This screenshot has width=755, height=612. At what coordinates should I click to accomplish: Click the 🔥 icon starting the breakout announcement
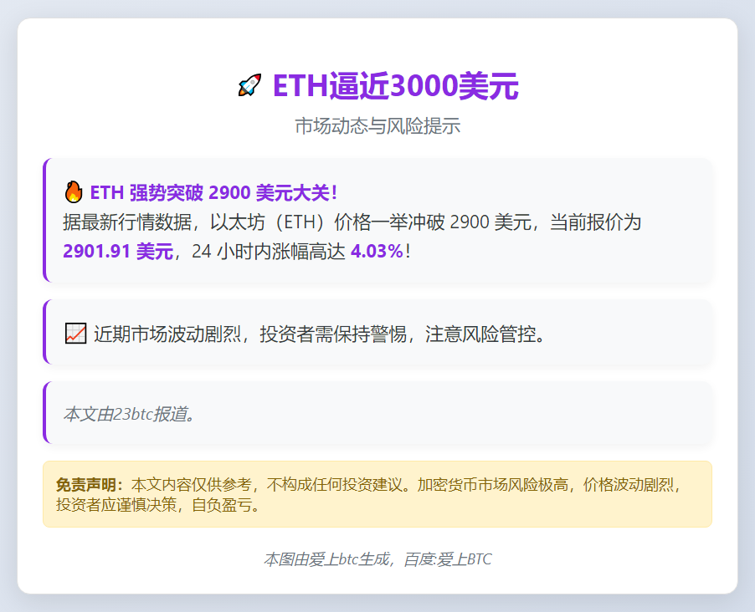pyautogui.click(x=72, y=192)
